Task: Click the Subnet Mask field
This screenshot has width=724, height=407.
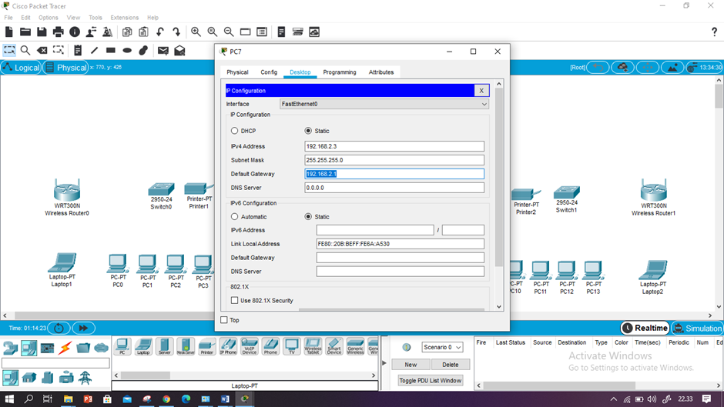Action: (x=394, y=160)
